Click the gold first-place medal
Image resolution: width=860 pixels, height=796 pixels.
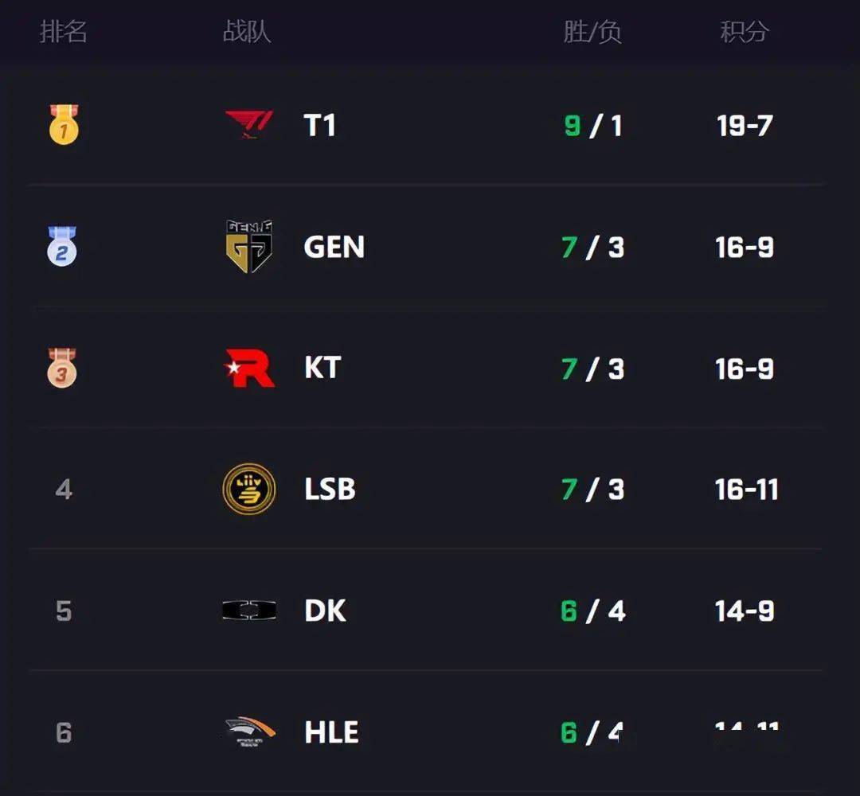pos(64,125)
